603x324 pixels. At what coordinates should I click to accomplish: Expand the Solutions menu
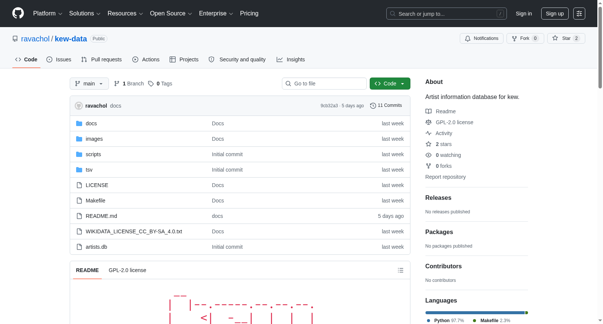pyautogui.click(x=85, y=14)
